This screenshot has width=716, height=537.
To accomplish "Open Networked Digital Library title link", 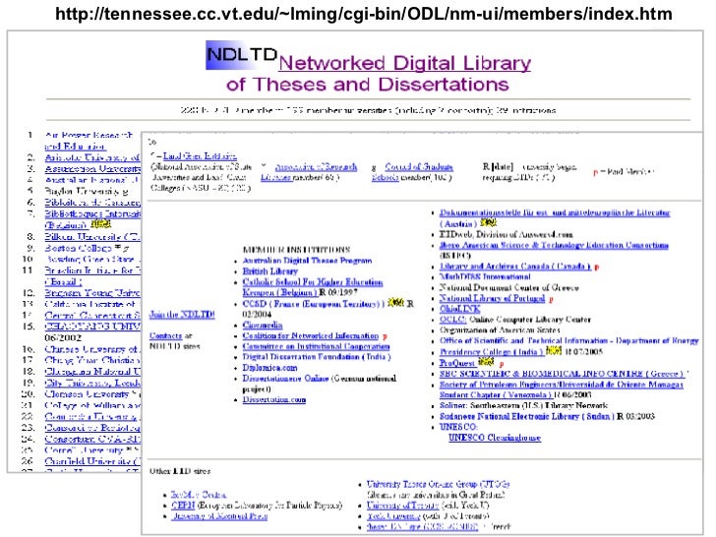I will point(404,63).
